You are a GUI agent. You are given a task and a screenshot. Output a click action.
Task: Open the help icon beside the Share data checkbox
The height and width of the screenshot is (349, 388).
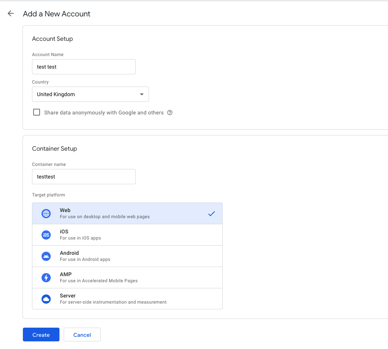[170, 113]
